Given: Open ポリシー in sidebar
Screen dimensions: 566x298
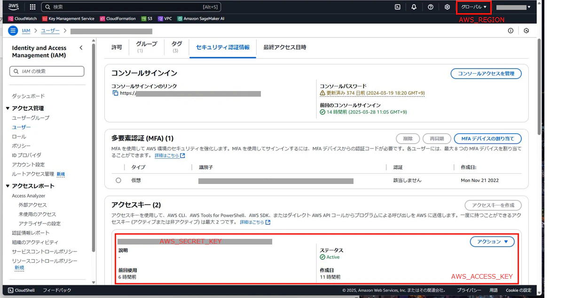Looking at the screenshot, I should [21, 146].
